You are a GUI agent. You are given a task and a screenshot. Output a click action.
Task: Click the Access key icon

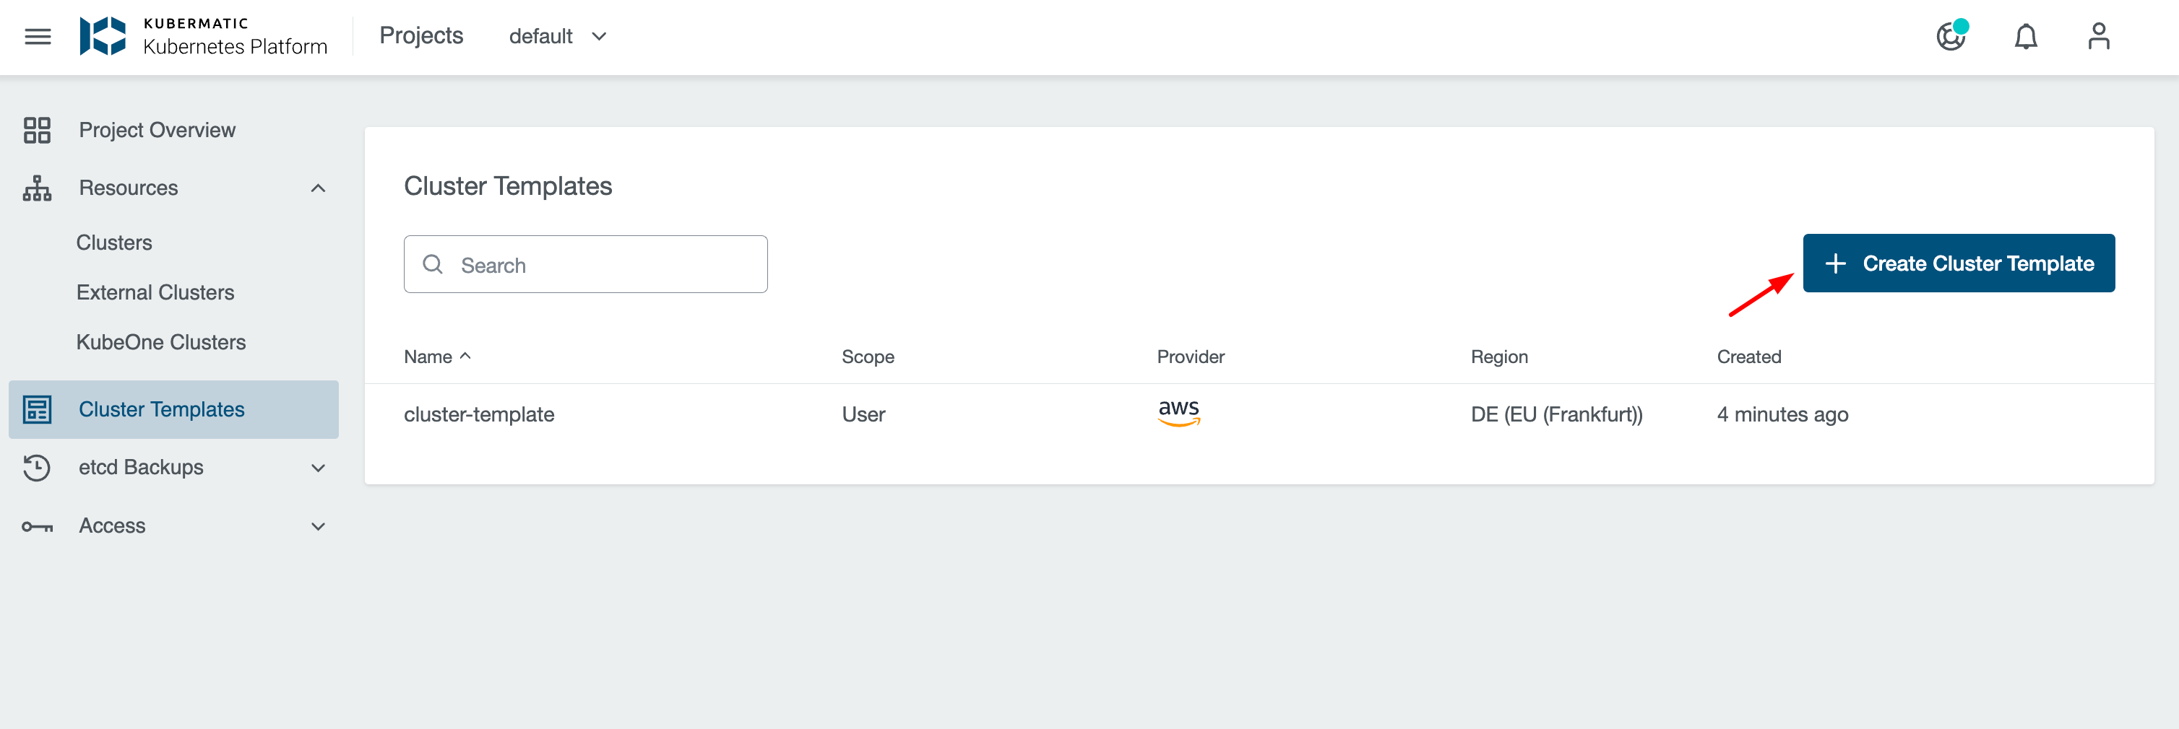pos(36,525)
